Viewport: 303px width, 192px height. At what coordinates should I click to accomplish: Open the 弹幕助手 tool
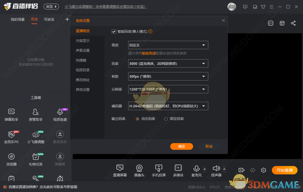tap(12, 115)
